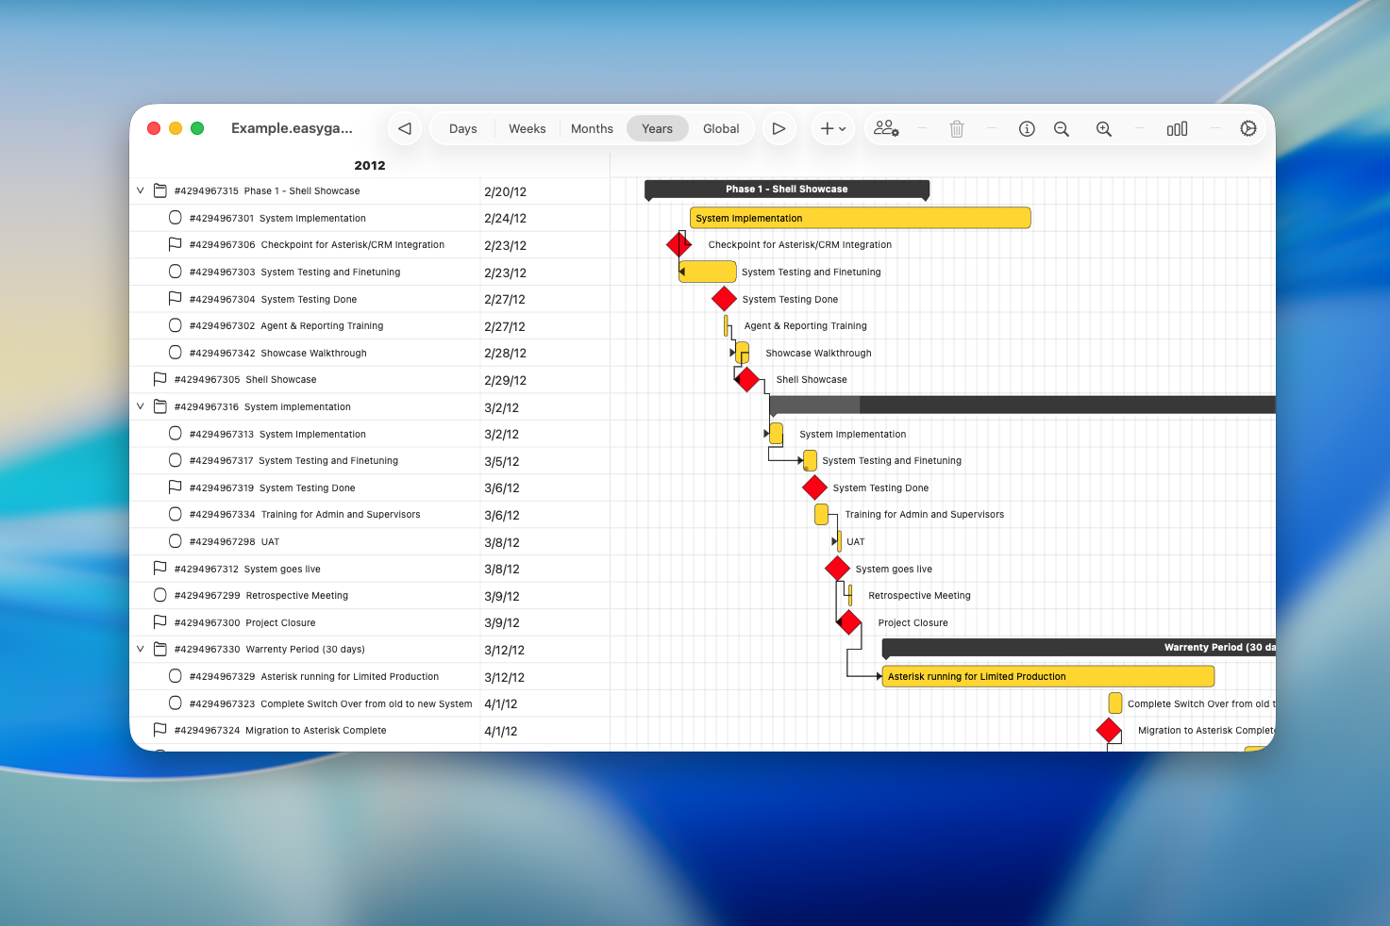Zoom in with the plus magnifier
The image size is (1390, 926).
[x=1103, y=128]
